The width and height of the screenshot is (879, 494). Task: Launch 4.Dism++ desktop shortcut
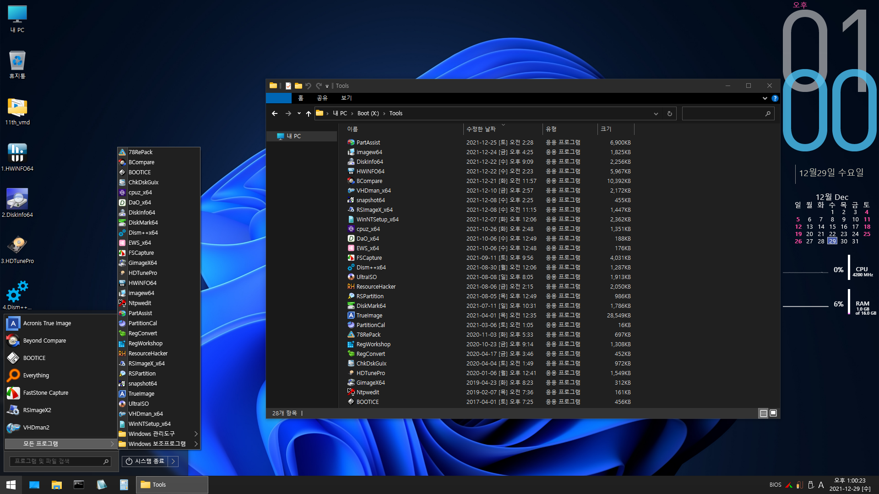tap(17, 296)
